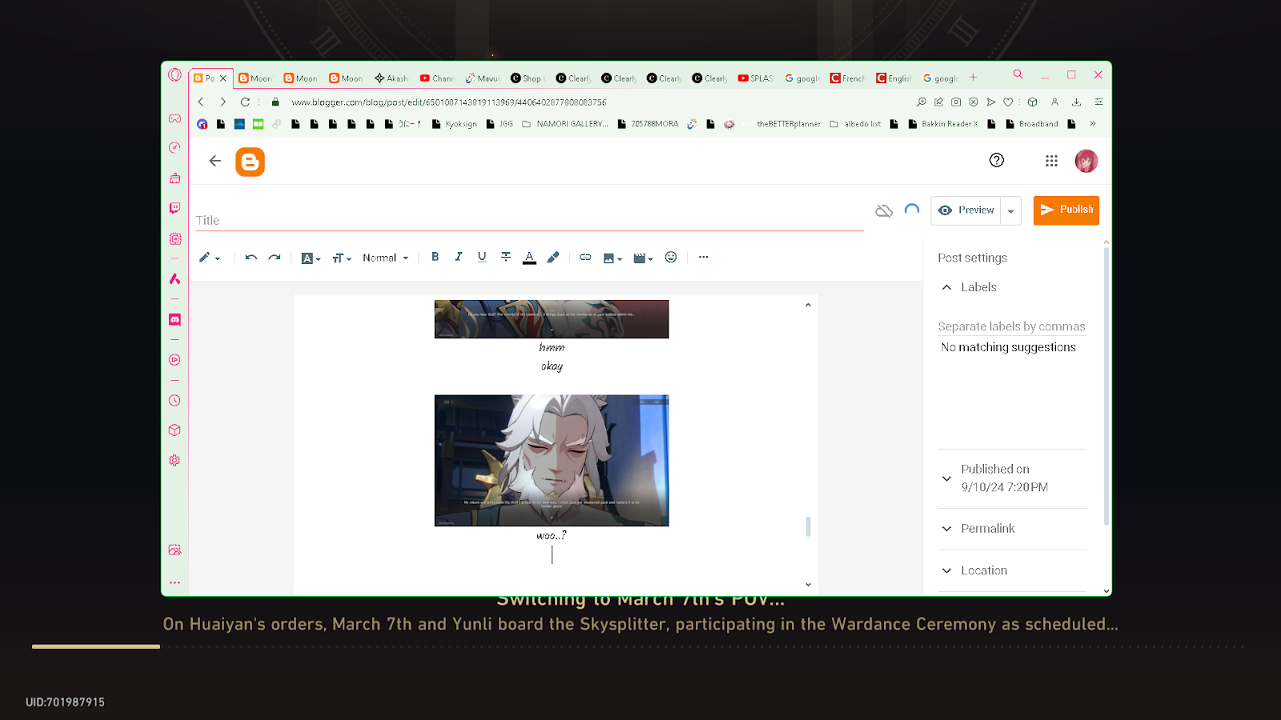
Task: Publish the blog post
Action: [1066, 210]
